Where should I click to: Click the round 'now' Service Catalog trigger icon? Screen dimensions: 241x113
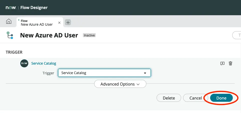point(24,63)
